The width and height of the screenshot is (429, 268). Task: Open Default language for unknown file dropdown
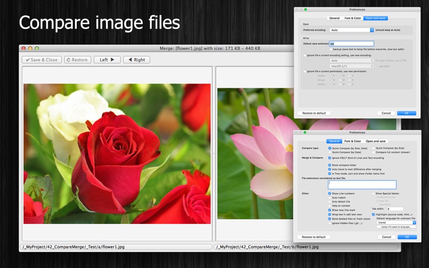pos(396,222)
